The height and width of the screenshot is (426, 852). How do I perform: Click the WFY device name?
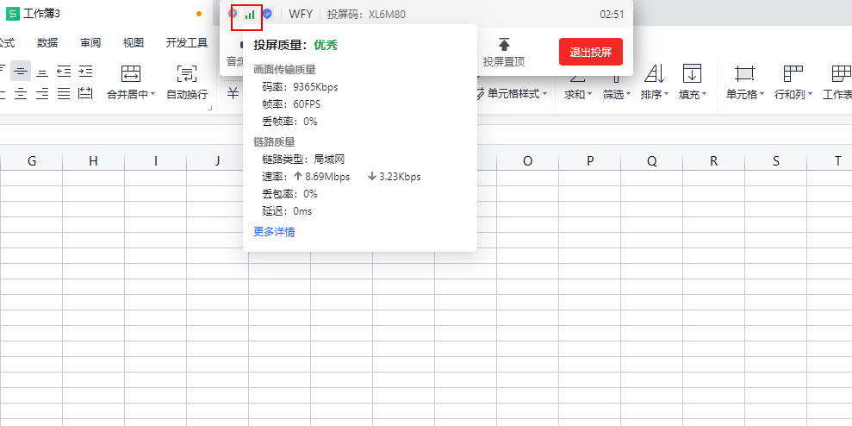301,14
